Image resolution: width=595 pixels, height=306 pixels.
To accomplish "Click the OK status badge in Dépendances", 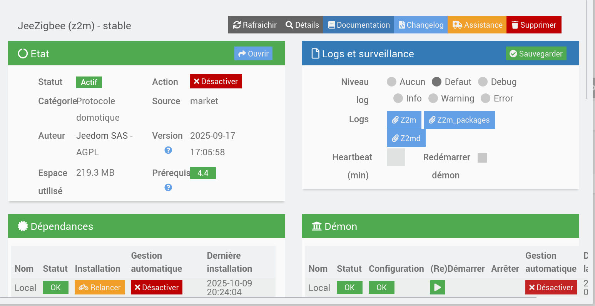I will pyautogui.click(x=55, y=287).
